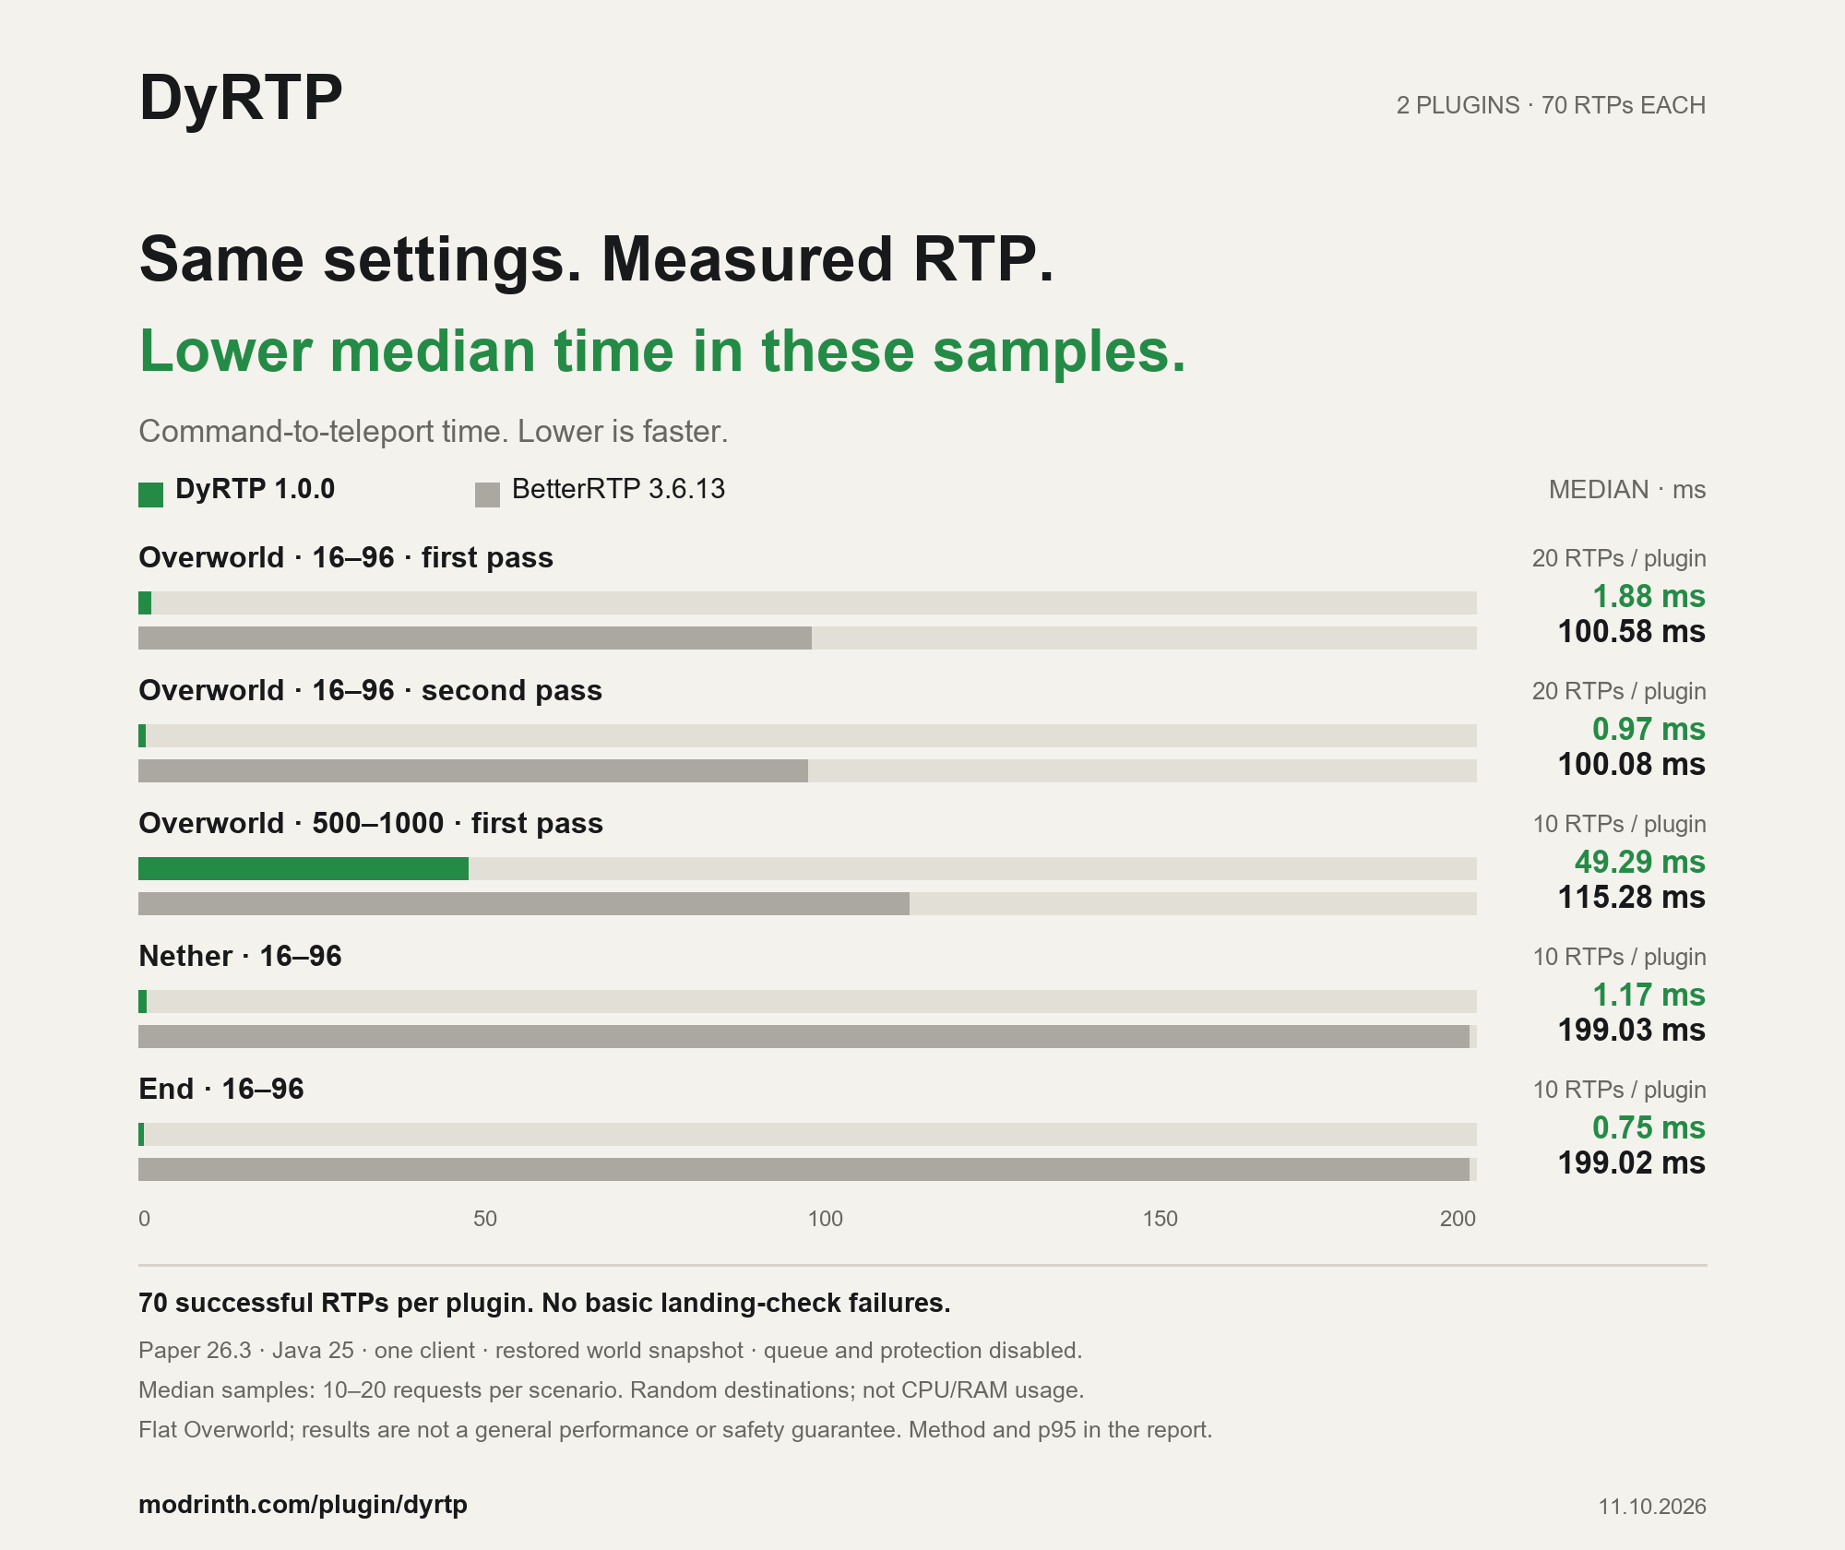Click the 'End · 16–96' row title
The height and width of the screenshot is (1550, 1845).
(221, 1090)
